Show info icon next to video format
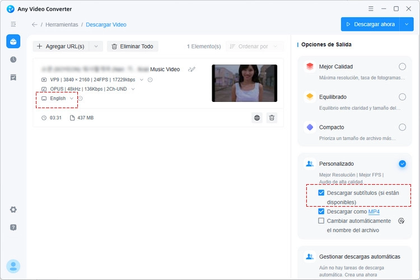The image size is (420, 280). pos(150,80)
